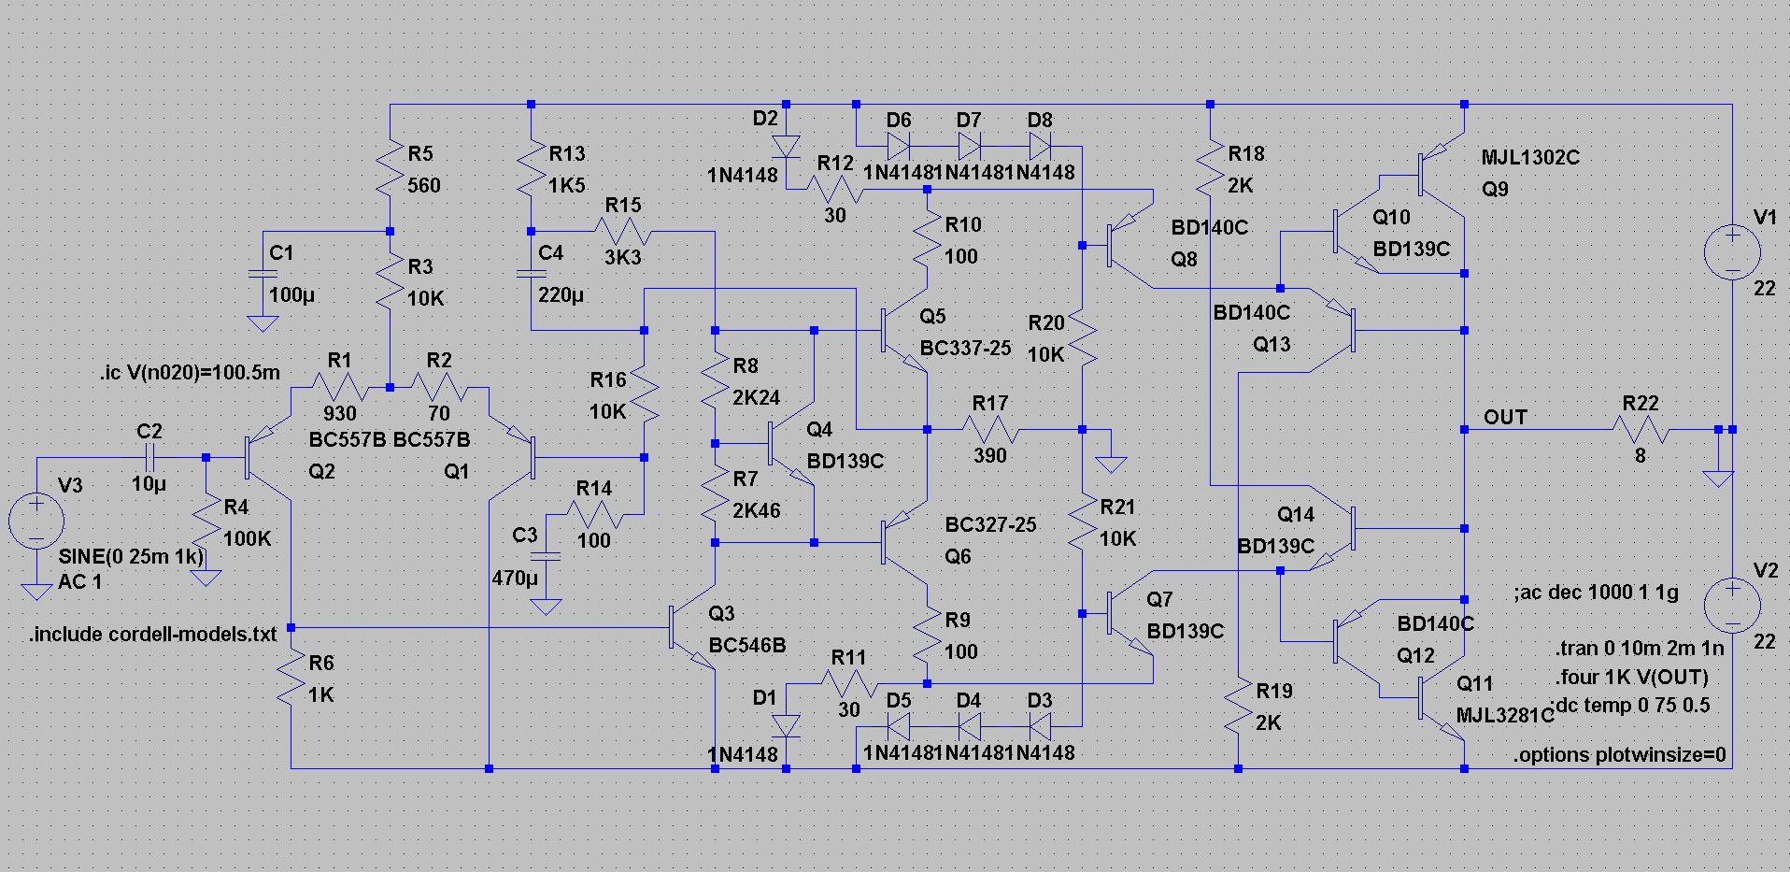Select the V1 supply voltage source symbol
This screenshot has width=1790, height=872.
point(1732,251)
